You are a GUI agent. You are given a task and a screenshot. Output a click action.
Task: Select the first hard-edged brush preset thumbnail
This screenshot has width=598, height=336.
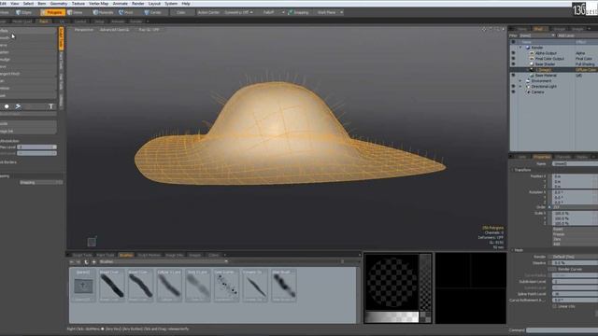tap(112, 286)
